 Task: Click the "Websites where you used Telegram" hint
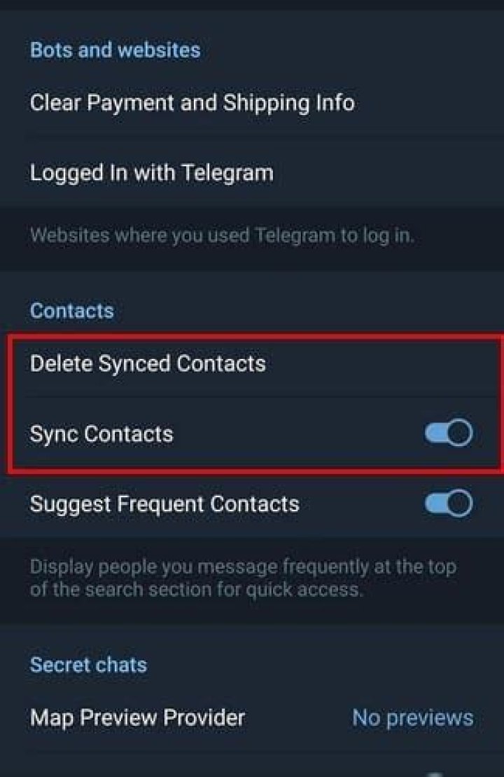(x=221, y=235)
